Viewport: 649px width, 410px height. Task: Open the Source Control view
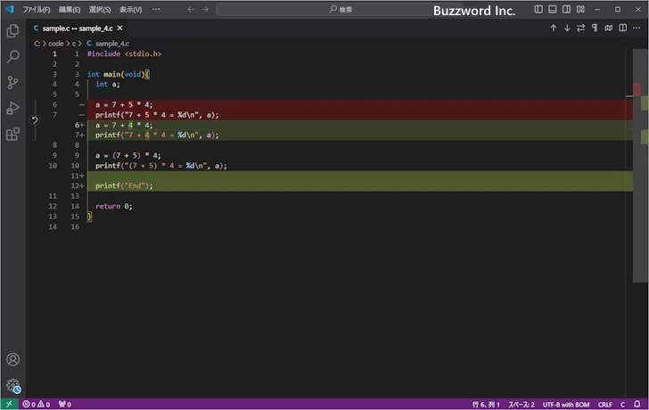(x=12, y=82)
